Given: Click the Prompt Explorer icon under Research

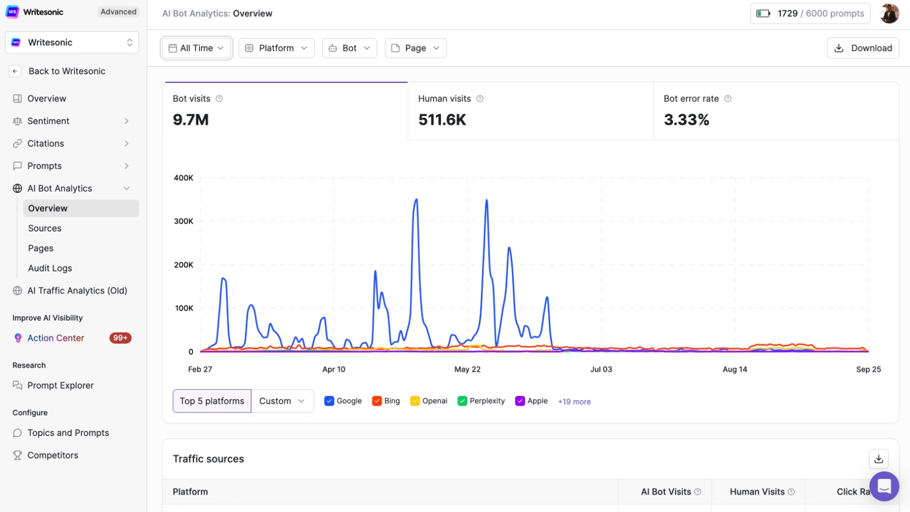Looking at the screenshot, I should coord(19,386).
